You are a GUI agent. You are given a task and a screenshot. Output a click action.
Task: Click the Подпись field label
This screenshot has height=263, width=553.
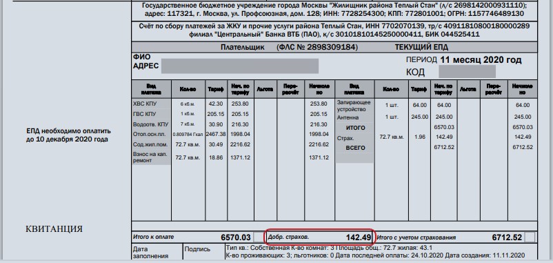[x=197, y=249]
